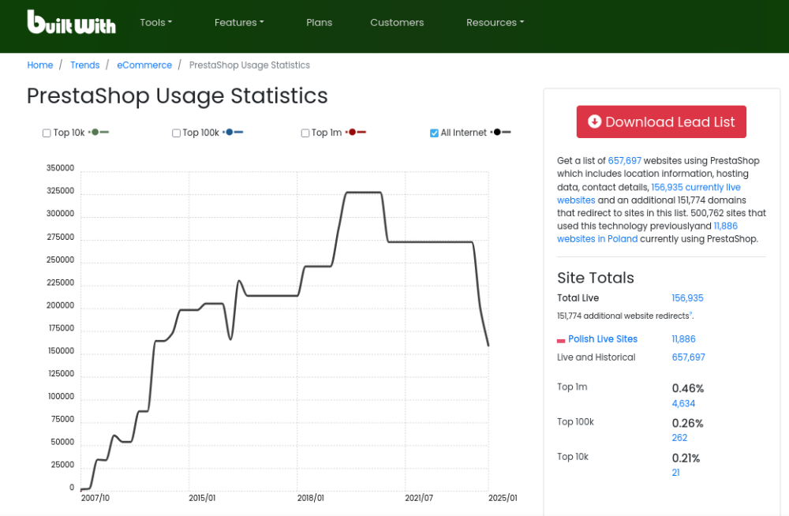Click the green Top 10k legend marker

click(x=99, y=133)
